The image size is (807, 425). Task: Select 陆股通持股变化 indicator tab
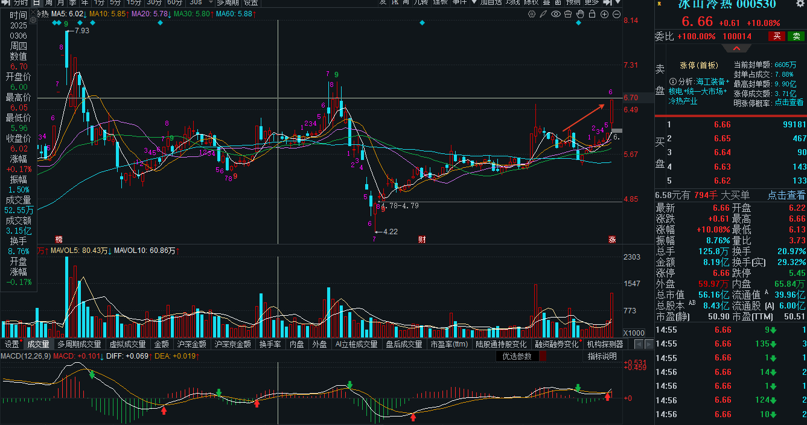click(x=501, y=344)
